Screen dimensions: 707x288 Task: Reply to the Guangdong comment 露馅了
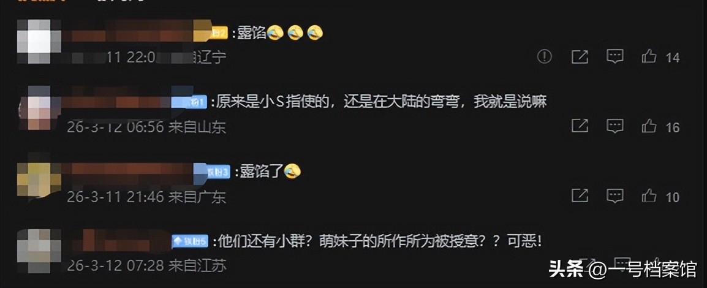pos(614,195)
